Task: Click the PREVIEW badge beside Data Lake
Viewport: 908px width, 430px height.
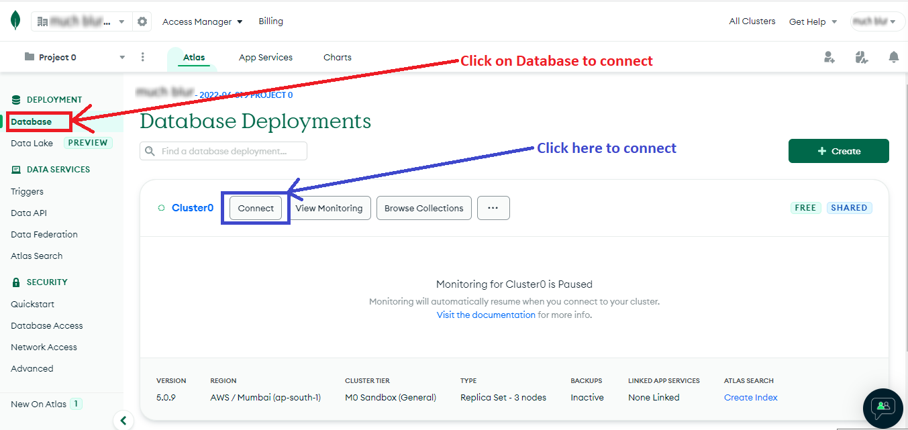Action: click(88, 142)
